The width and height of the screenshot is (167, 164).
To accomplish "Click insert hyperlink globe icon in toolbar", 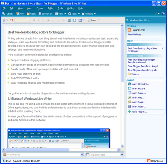I will pyautogui.click(x=69, y=20).
